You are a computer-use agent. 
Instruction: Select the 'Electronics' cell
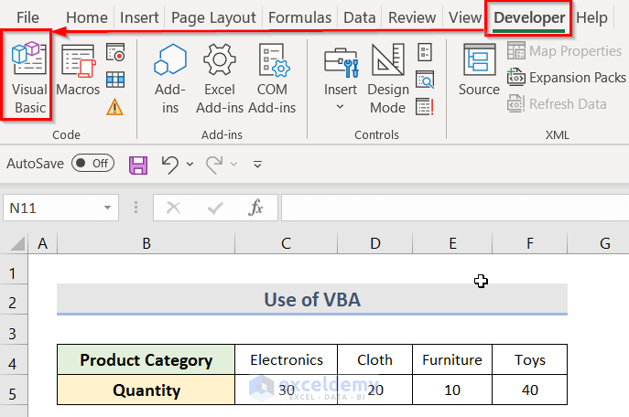click(286, 359)
